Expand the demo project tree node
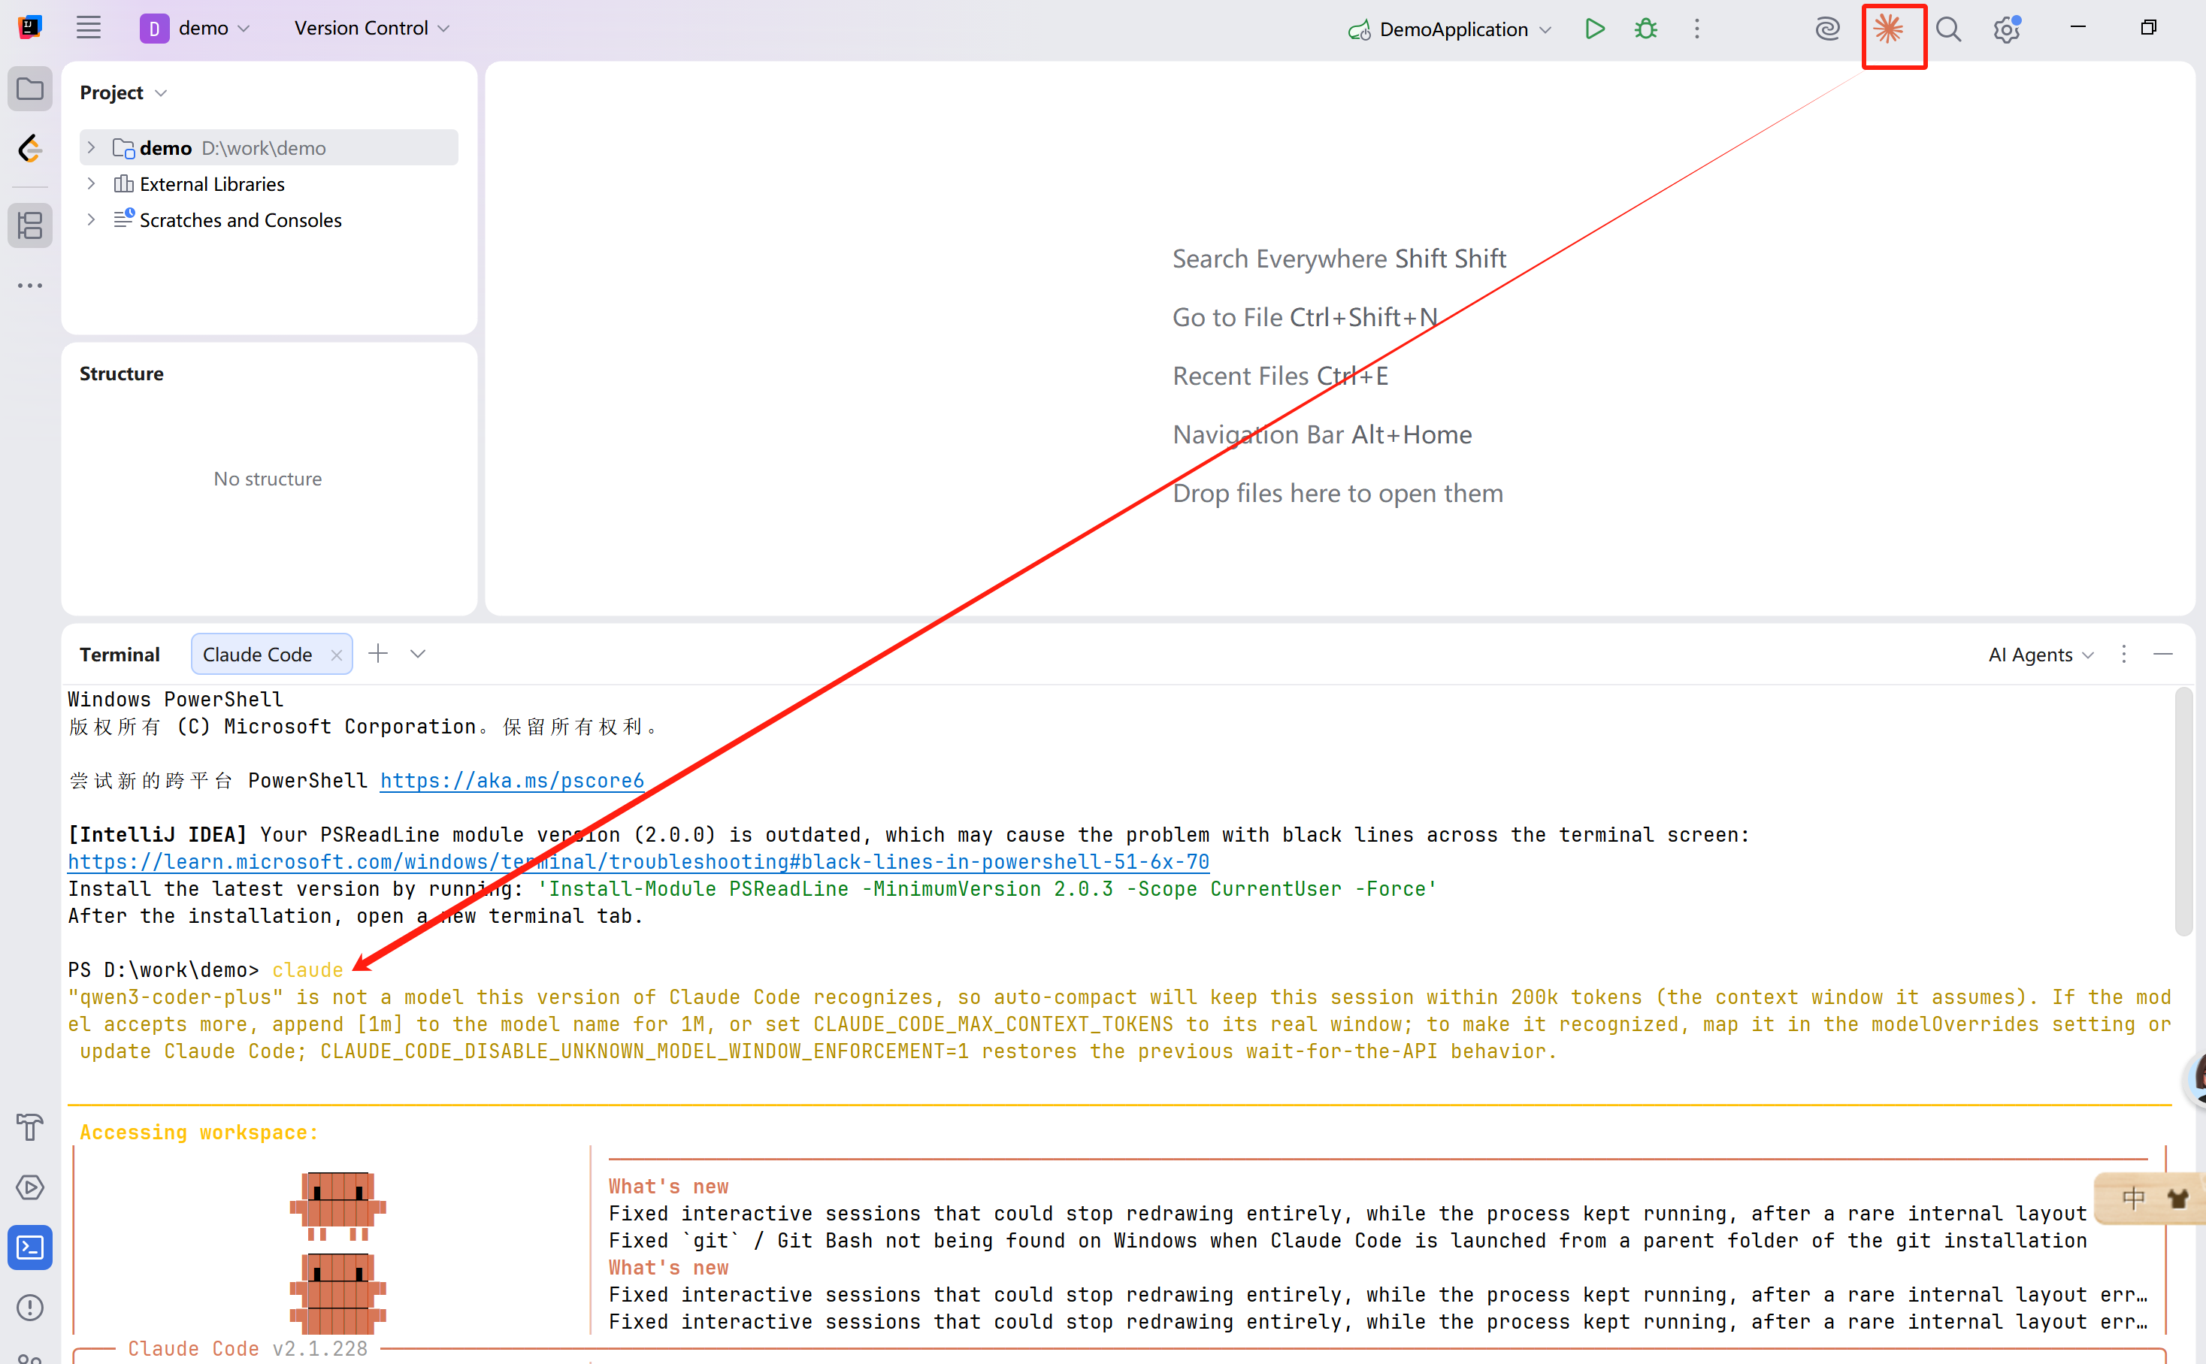The image size is (2206, 1364). [x=91, y=147]
